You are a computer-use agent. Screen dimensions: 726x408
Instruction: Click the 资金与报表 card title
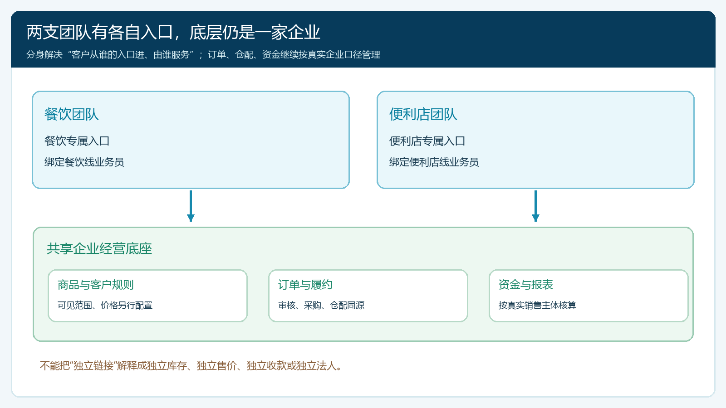pos(526,285)
